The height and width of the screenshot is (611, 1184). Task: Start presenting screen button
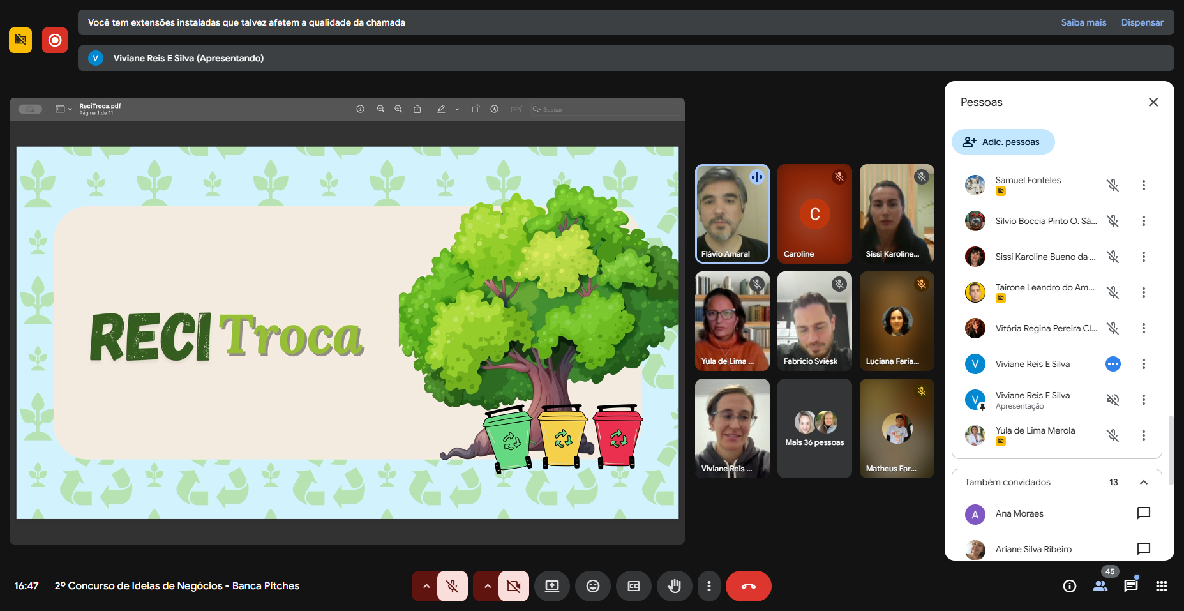point(551,586)
